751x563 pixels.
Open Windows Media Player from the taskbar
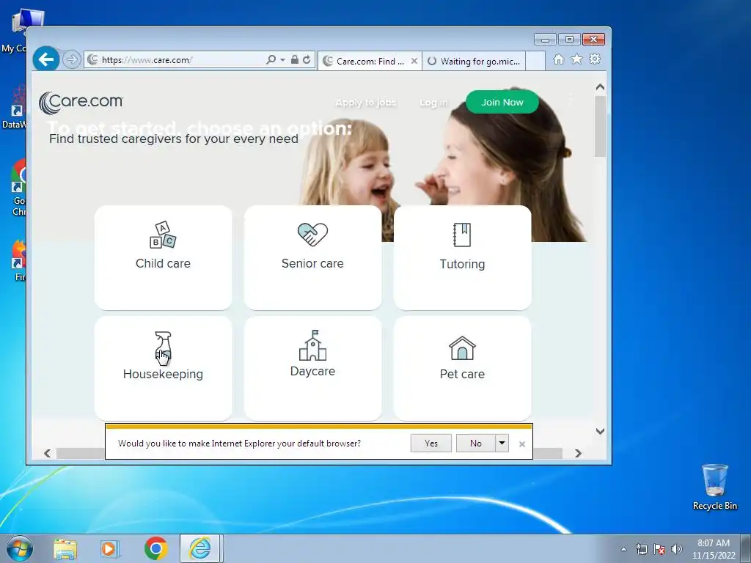110,548
